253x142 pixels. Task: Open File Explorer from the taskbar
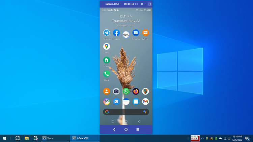click(x=27, y=138)
